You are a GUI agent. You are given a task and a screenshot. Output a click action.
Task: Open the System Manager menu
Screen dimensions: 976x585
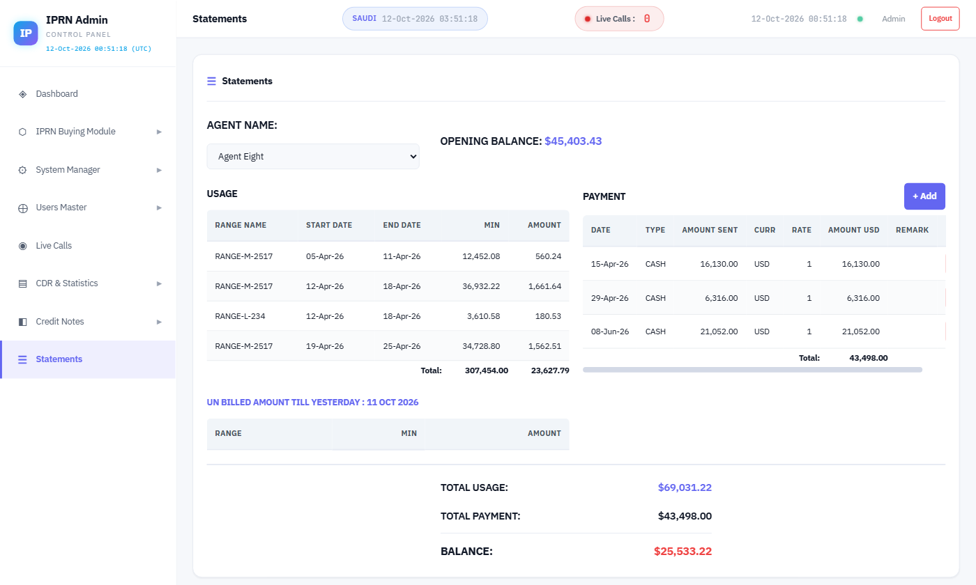pyautogui.click(x=88, y=170)
